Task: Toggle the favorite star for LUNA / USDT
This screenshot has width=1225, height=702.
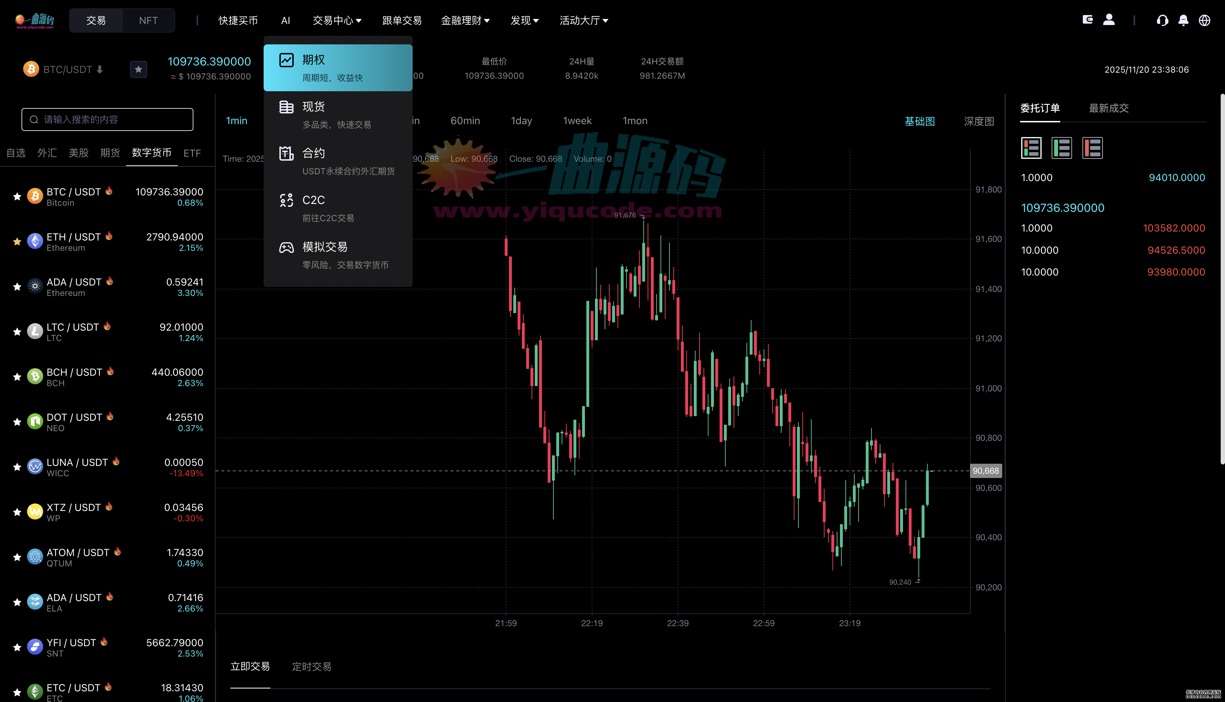Action: [18, 467]
